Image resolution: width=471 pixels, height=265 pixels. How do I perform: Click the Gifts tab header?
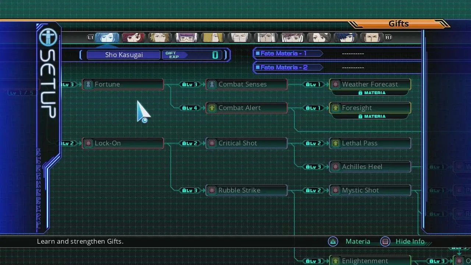[399, 24]
